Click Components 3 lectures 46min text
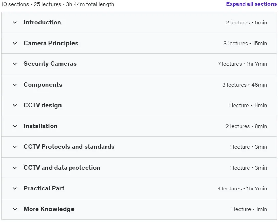278x222 pixels. 245,85
